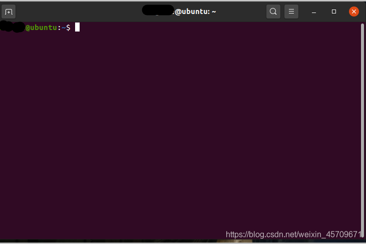Click the block cursor at prompt
This screenshot has height=244, width=366.
(x=77, y=27)
